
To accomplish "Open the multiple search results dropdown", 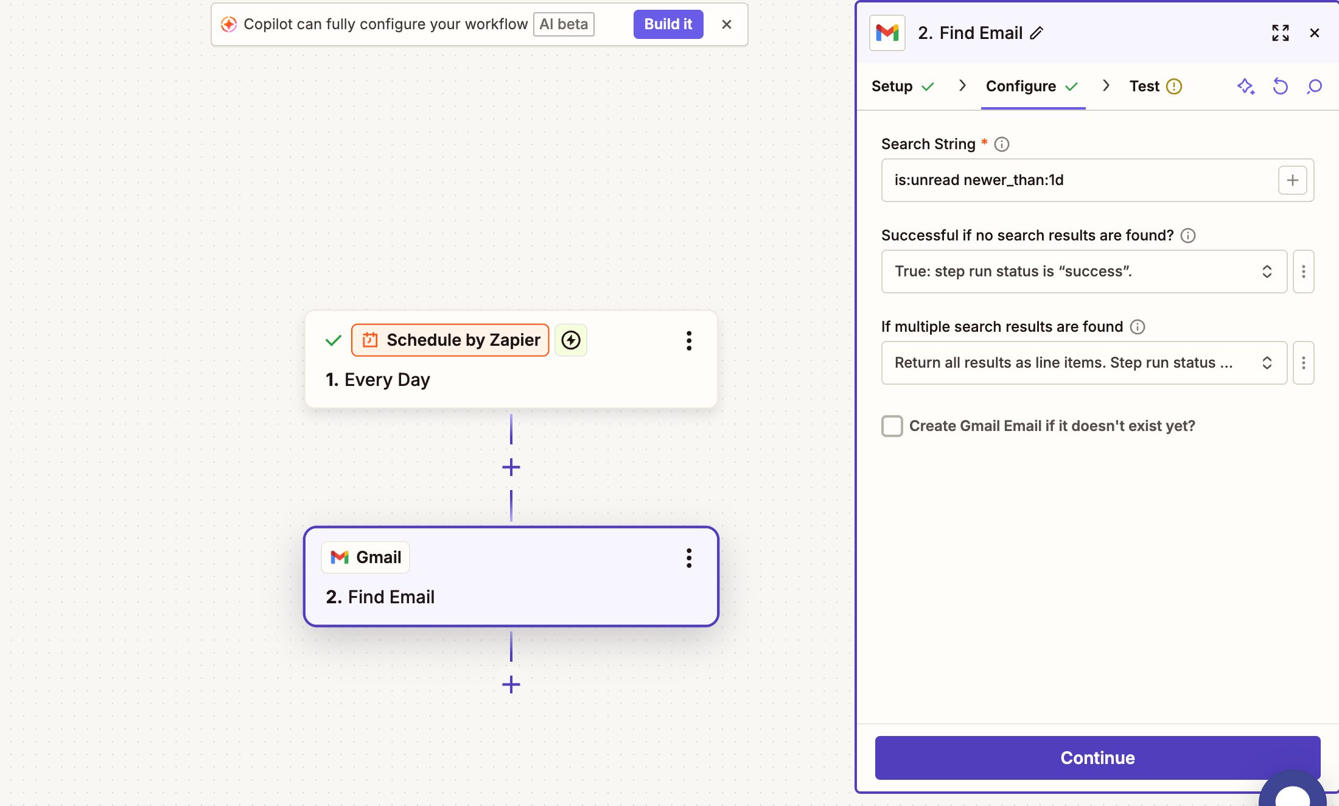I will [x=1083, y=363].
